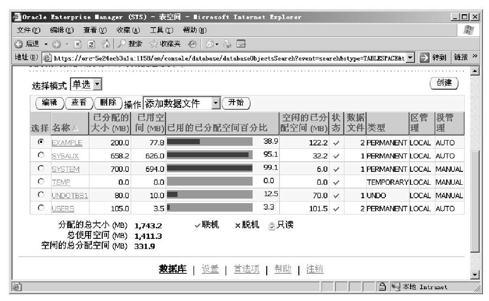Open the 收藏(A) menu
This screenshot has height=301, width=489.
pyautogui.click(x=129, y=30)
